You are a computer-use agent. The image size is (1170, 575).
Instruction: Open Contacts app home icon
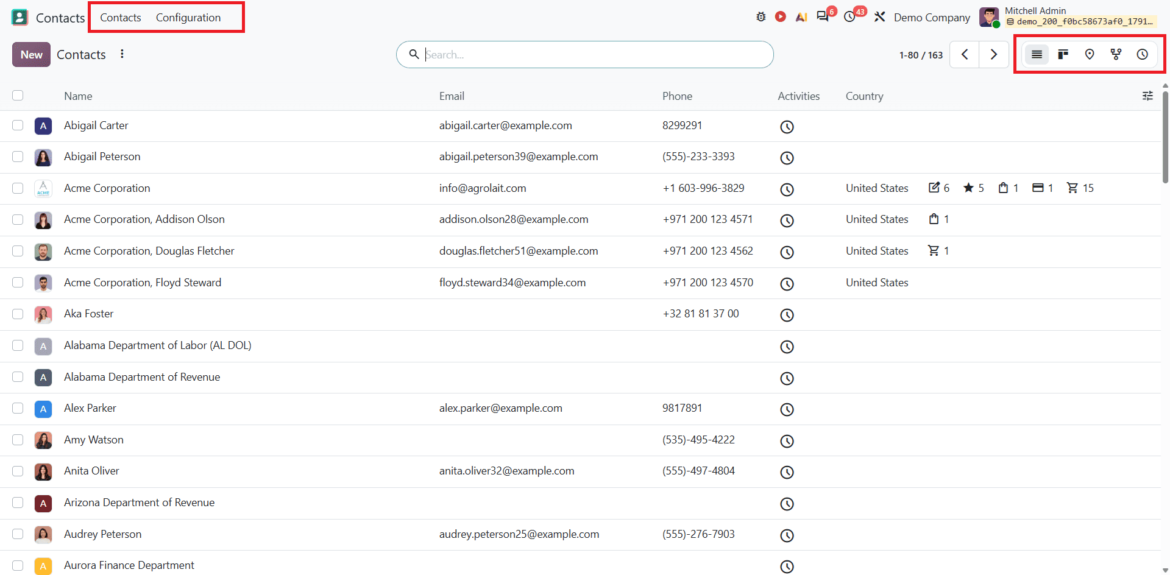(20, 17)
